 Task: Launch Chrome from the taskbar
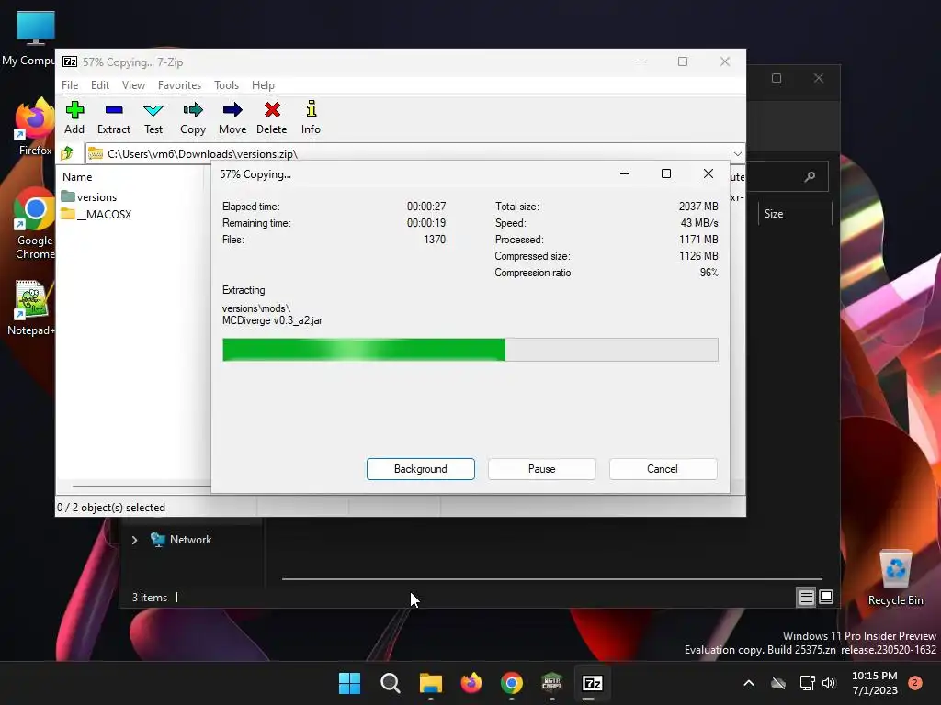[511, 683]
